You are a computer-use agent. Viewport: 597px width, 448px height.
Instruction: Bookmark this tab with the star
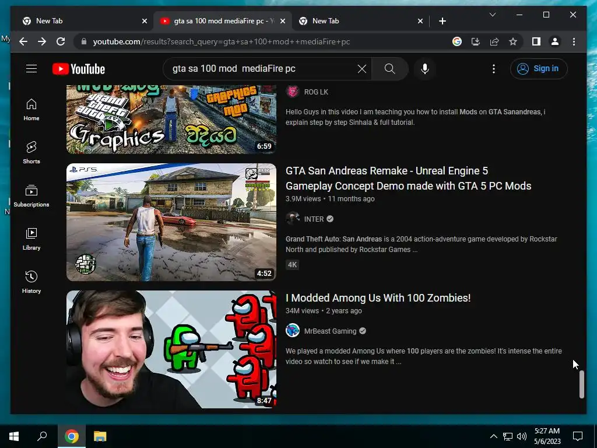pyautogui.click(x=513, y=41)
